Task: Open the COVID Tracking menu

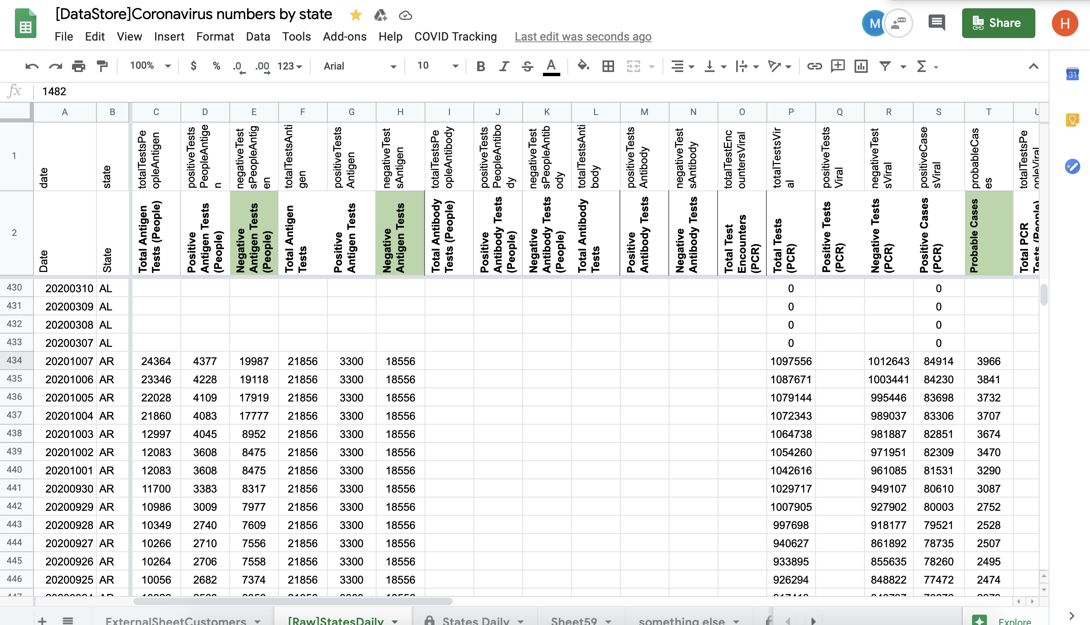Action: click(x=455, y=36)
